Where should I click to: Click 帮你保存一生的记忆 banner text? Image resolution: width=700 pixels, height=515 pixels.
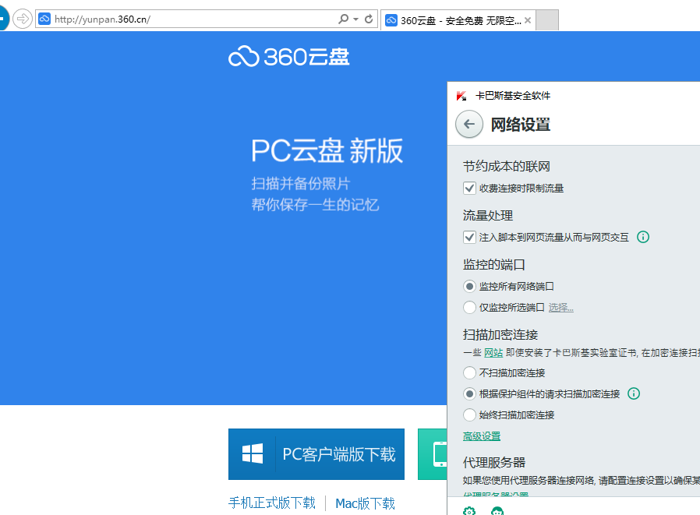point(315,205)
